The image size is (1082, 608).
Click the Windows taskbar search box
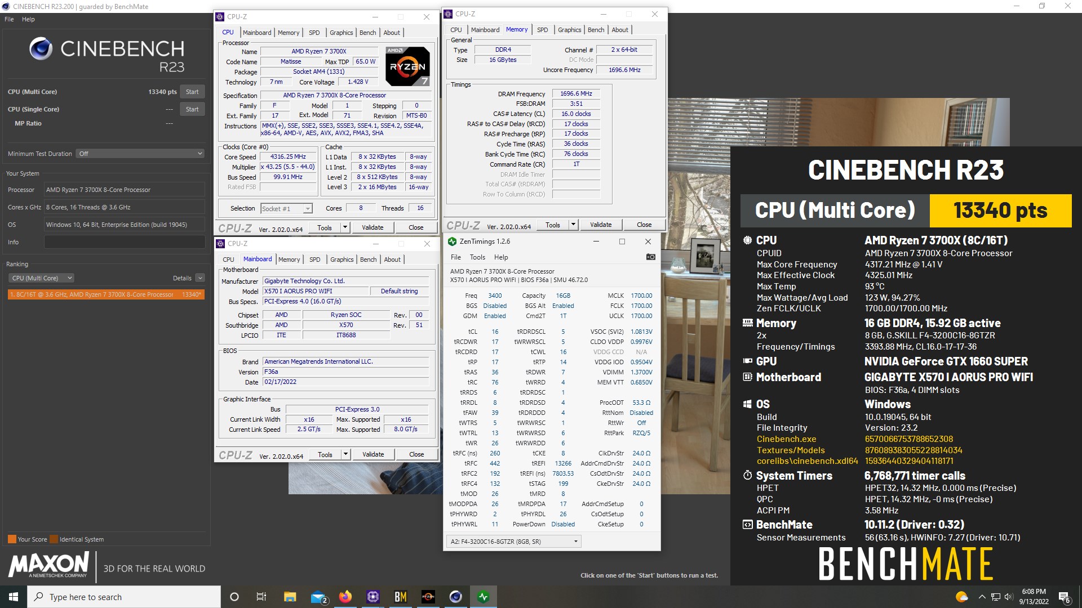124,597
